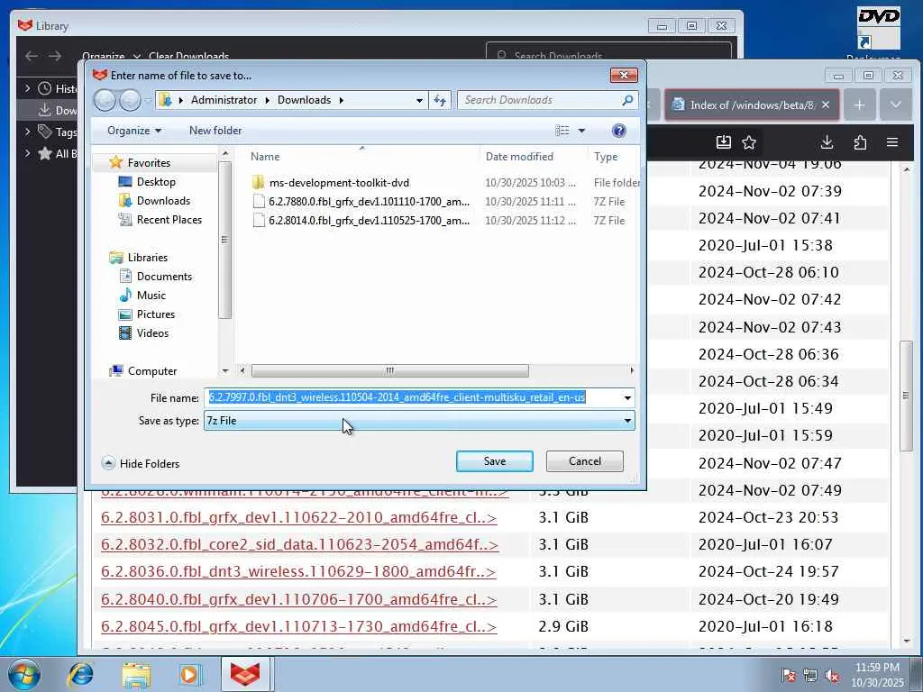The height and width of the screenshot is (692, 923).
Task: Select the Music library
Action: pos(151,295)
